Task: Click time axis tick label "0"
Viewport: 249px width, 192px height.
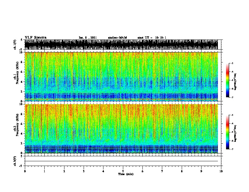Action: [x=25, y=171]
